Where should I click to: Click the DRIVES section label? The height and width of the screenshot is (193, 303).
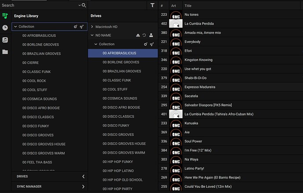pyautogui.click(x=22, y=176)
